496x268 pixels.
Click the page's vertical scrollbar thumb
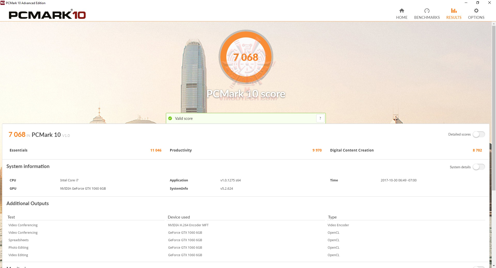494,108
